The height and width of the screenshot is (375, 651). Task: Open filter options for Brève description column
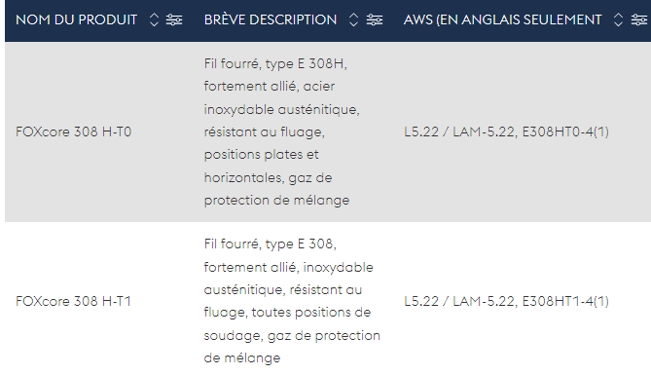[x=375, y=19]
